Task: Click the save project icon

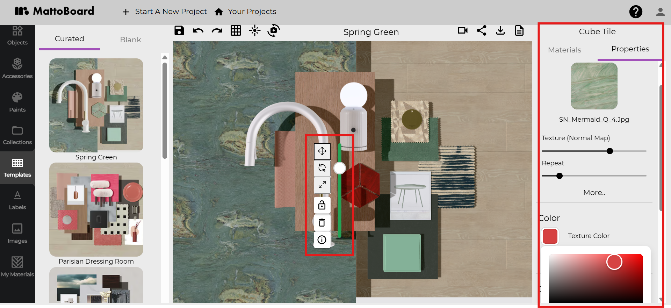Action: pyautogui.click(x=179, y=31)
